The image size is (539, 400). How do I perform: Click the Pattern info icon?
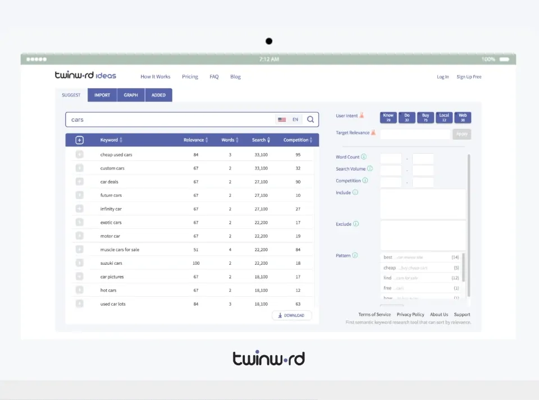coord(355,255)
